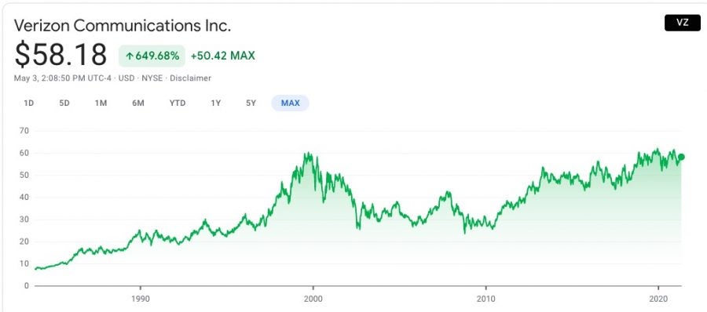Click the current price endpoint dot on chart

(681, 157)
